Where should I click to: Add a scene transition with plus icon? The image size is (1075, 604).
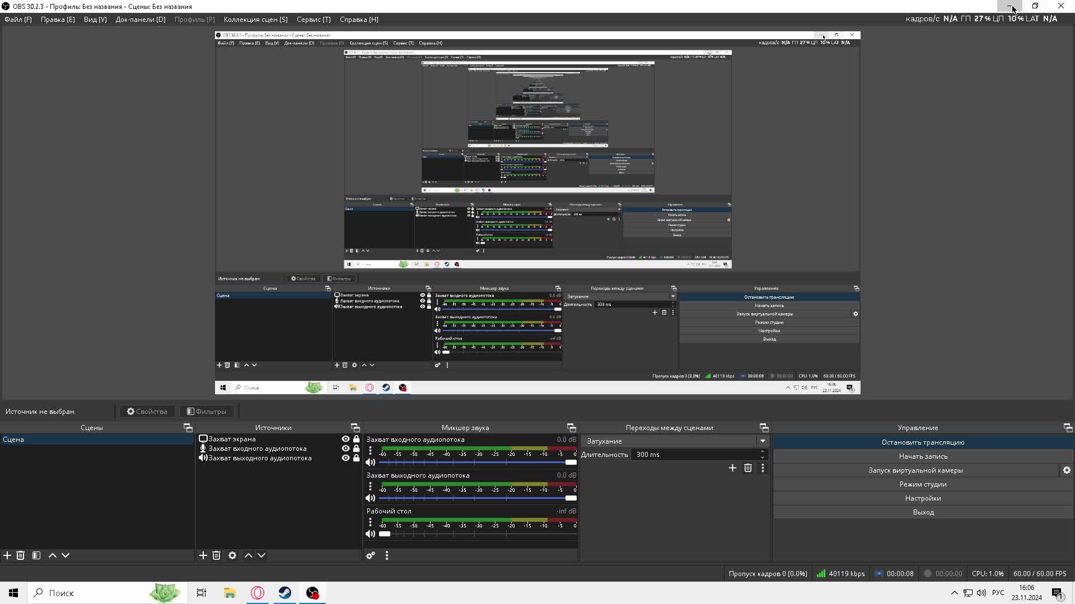click(732, 468)
